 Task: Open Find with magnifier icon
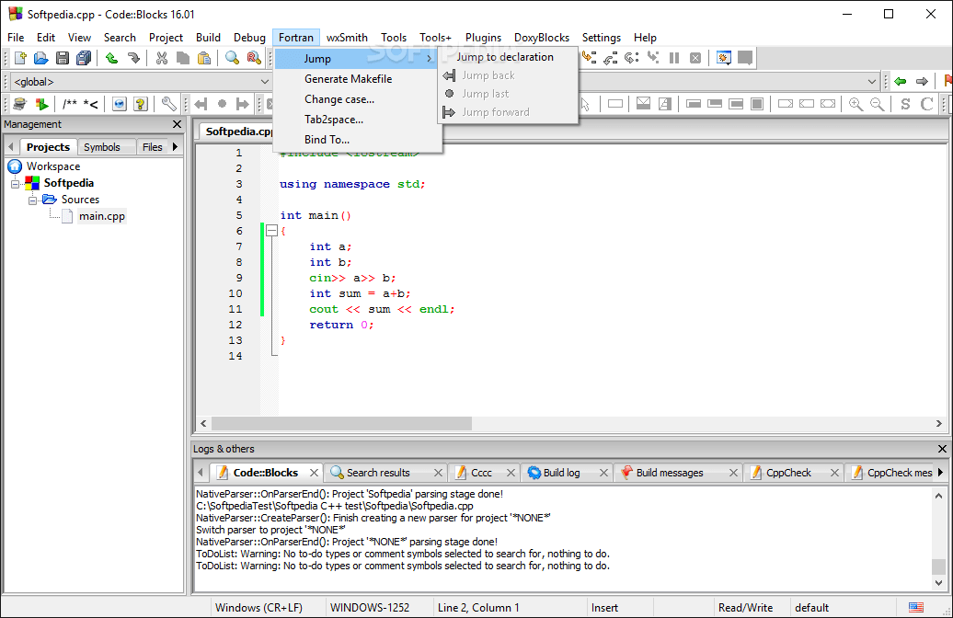pos(232,58)
